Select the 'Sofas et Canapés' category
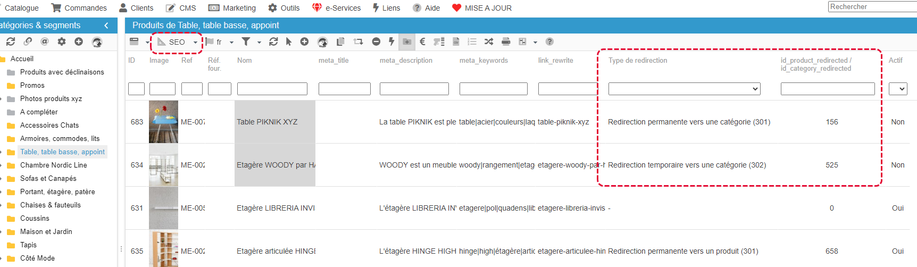The width and height of the screenshot is (917, 267). coord(48,178)
